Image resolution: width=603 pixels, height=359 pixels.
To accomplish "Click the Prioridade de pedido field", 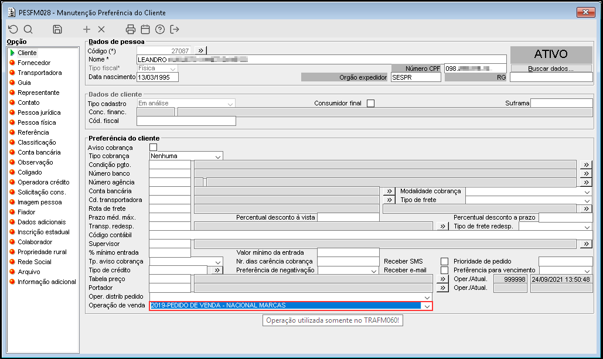I will pyautogui.click(x=565, y=261).
